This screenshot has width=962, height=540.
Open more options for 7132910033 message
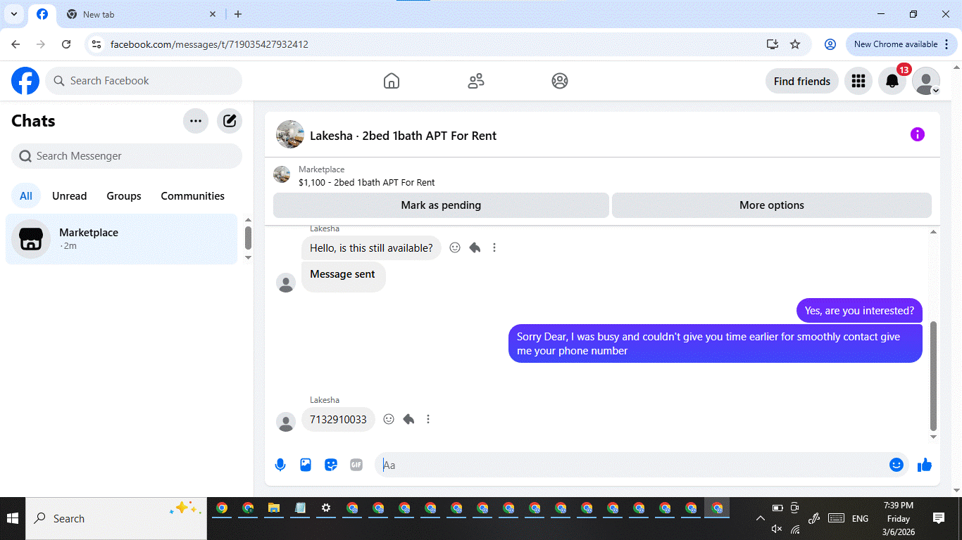(428, 419)
